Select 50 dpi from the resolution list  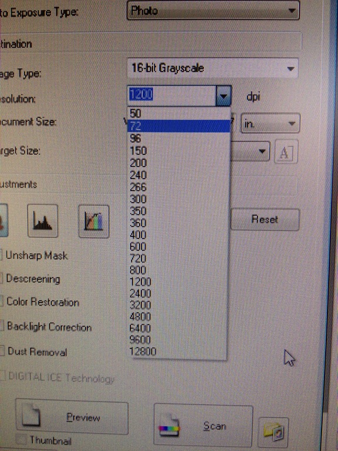coord(178,113)
